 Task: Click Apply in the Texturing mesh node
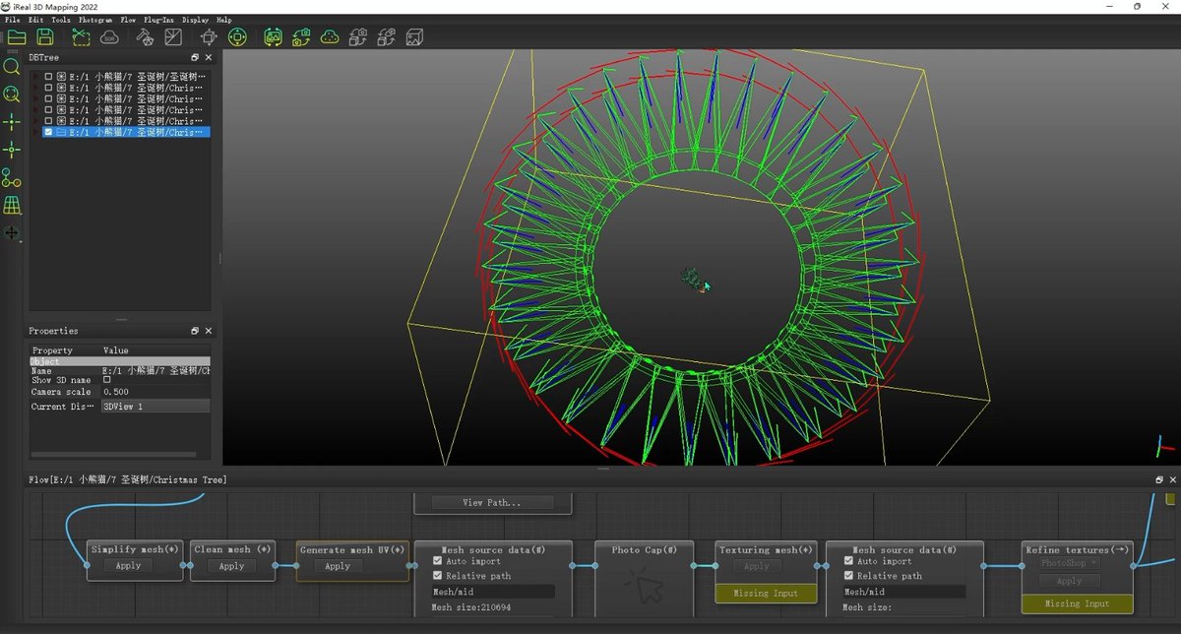coord(757,566)
